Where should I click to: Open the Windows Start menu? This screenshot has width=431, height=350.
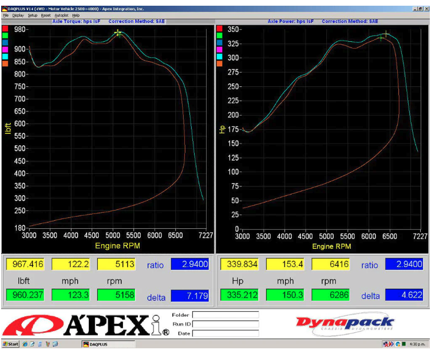10,344
